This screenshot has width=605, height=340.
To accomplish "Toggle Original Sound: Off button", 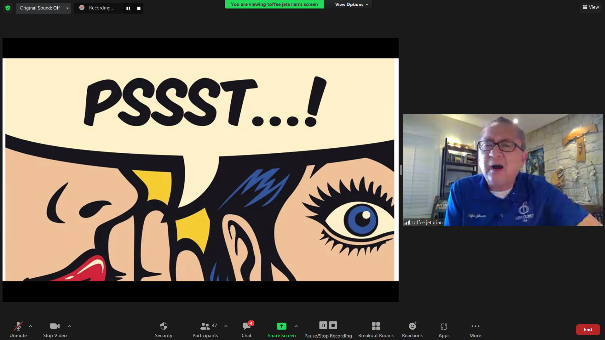I will point(40,8).
